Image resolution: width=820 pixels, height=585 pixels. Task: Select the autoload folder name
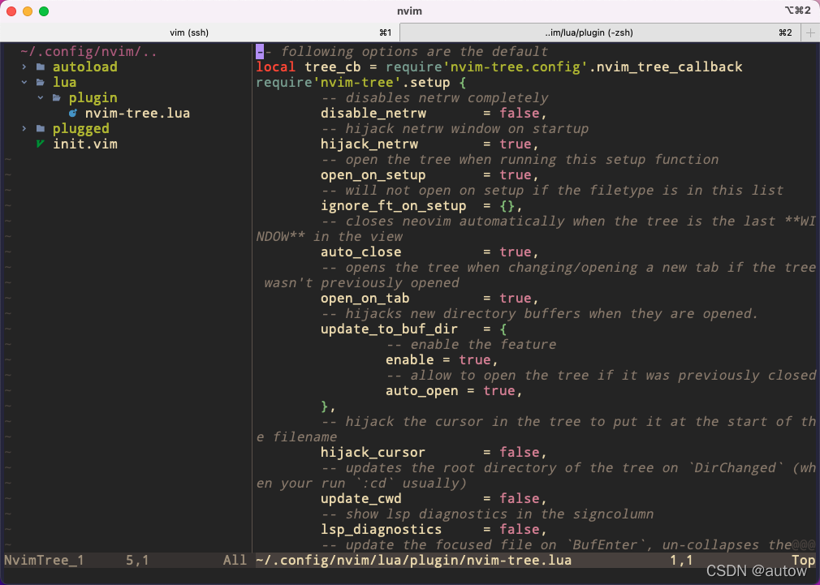coord(84,67)
